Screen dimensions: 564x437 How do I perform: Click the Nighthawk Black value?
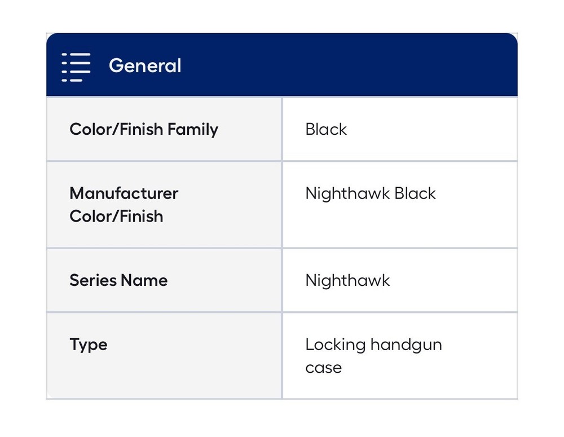[371, 193]
